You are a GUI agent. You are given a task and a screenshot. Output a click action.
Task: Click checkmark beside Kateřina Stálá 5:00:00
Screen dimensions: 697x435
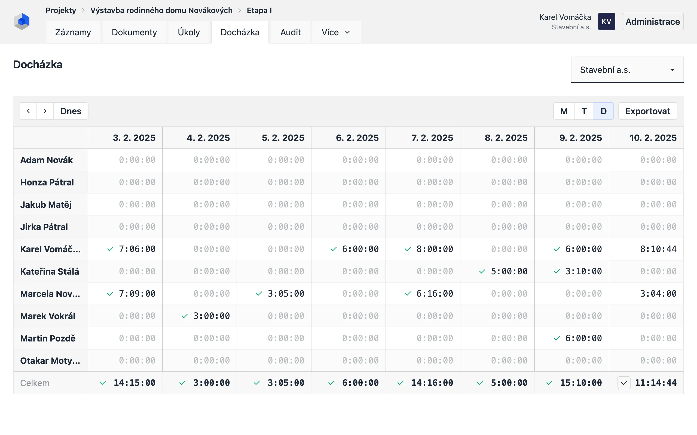pos(482,271)
